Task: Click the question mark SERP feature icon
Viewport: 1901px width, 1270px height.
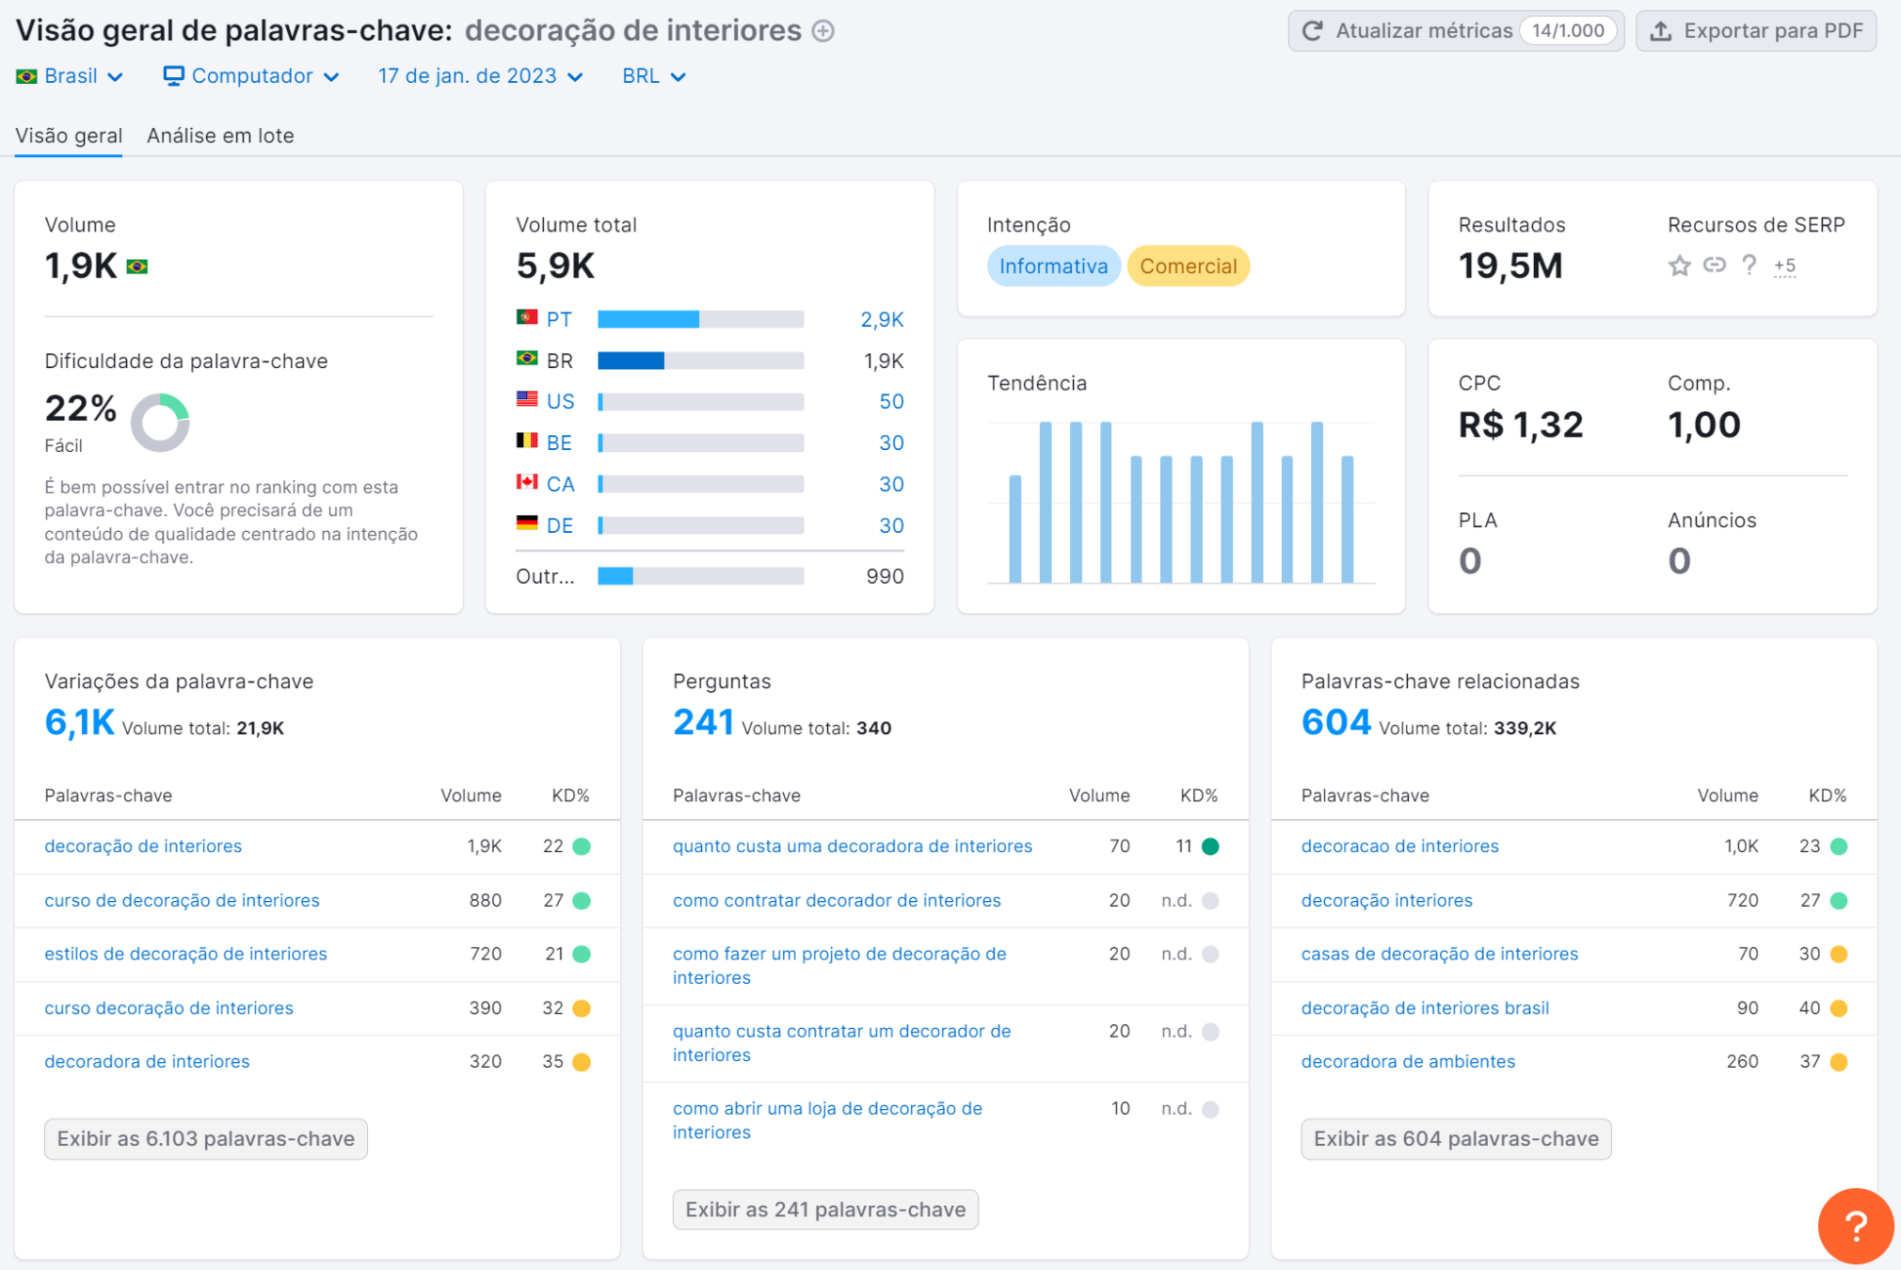Action: click(x=1749, y=265)
